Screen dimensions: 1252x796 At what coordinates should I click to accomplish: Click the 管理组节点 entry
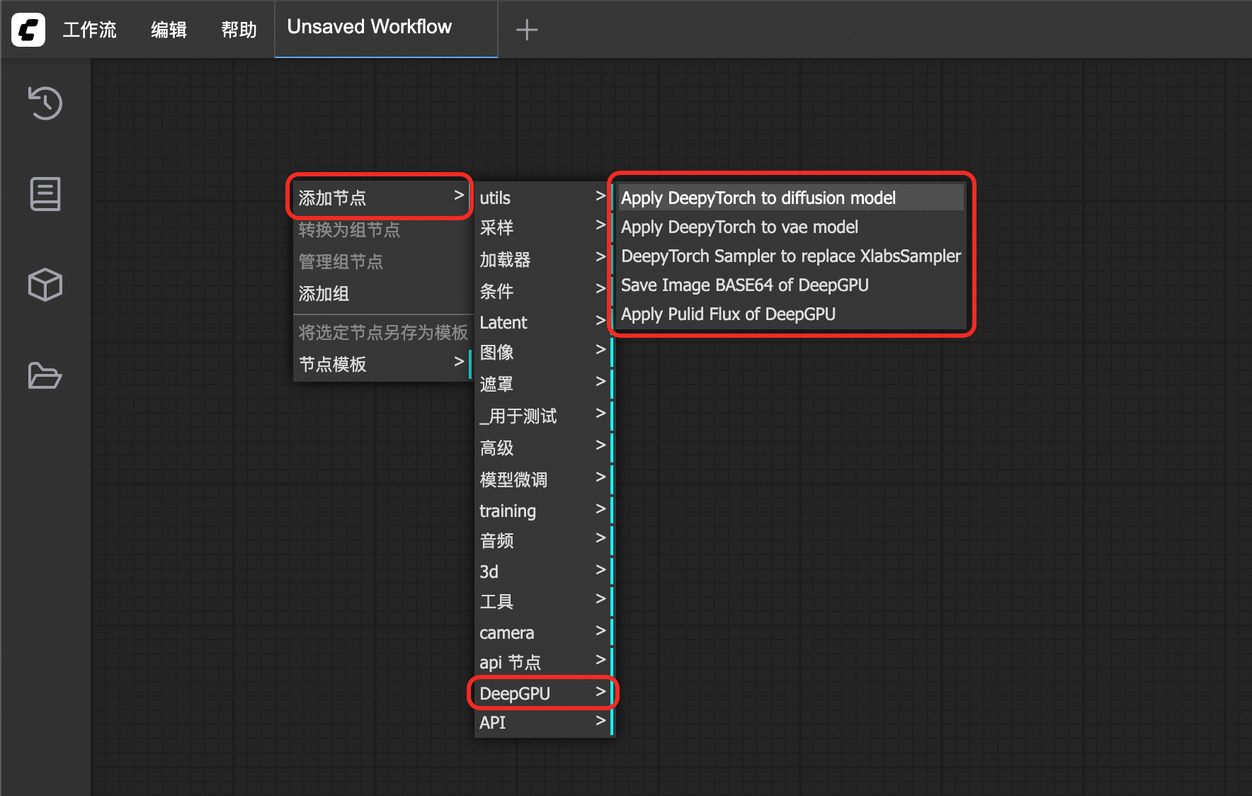pos(381,261)
